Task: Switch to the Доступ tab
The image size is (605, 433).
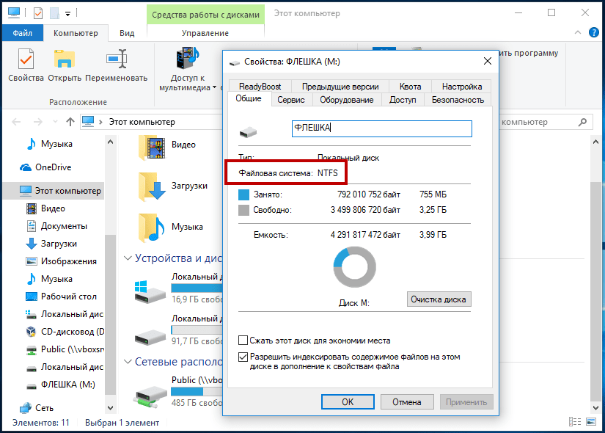Action: pos(403,100)
